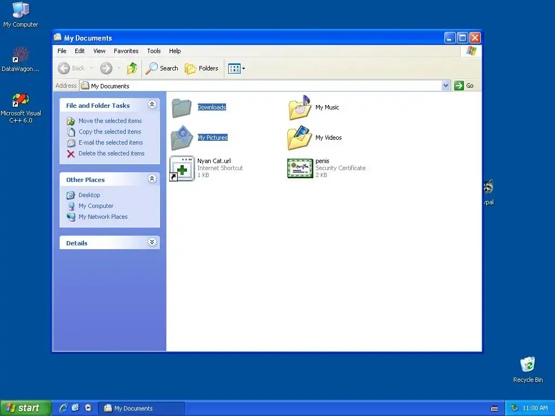Expand the Details panel
Image resolution: width=555 pixels, height=416 pixels.
(x=152, y=242)
